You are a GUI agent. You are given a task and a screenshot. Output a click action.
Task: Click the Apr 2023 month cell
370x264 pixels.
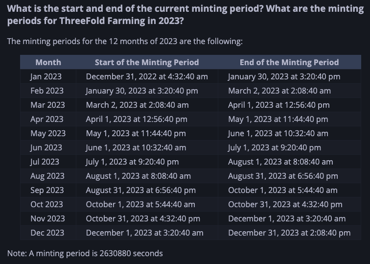tap(47, 119)
